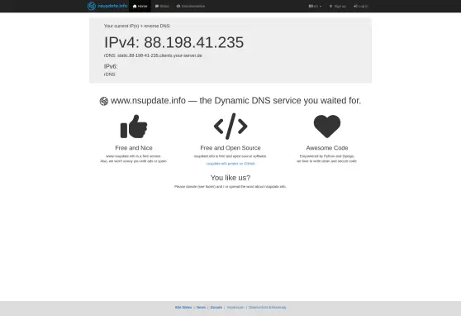Open the Donate link in footer
Viewport: 461px width, 316px height.
pos(216,308)
